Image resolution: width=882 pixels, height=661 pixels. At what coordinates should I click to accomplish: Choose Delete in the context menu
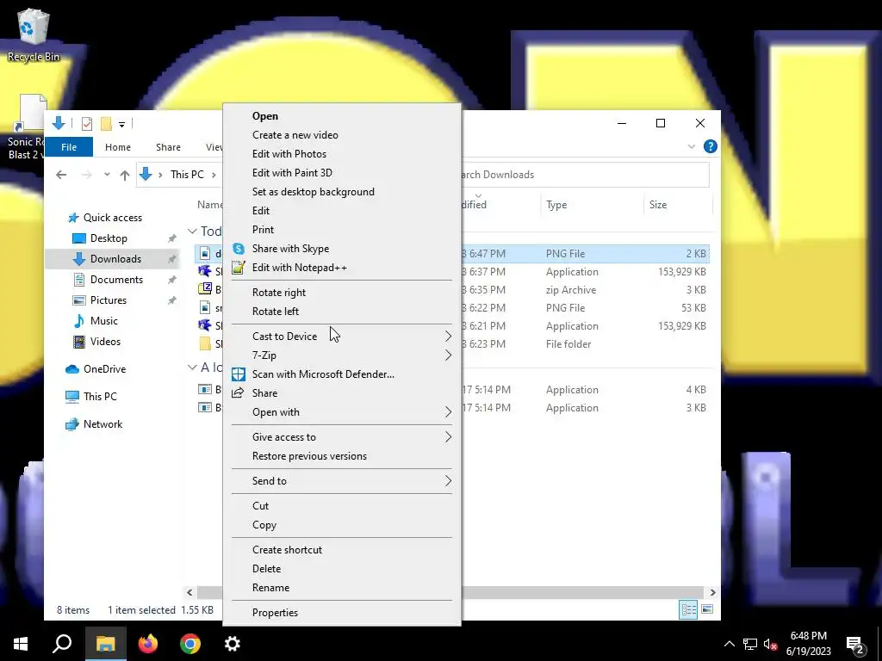click(x=342, y=569)
